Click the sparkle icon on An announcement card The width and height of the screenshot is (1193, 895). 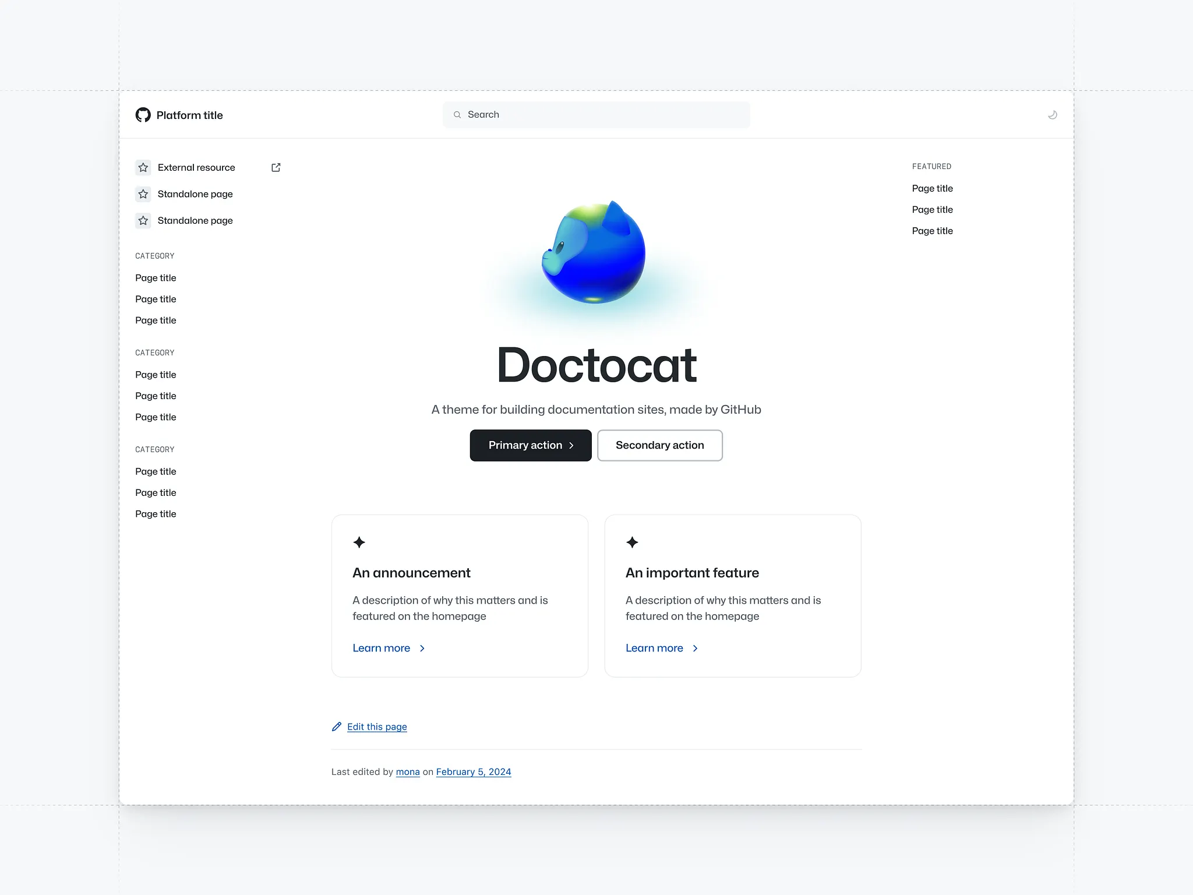pos(359,542)
